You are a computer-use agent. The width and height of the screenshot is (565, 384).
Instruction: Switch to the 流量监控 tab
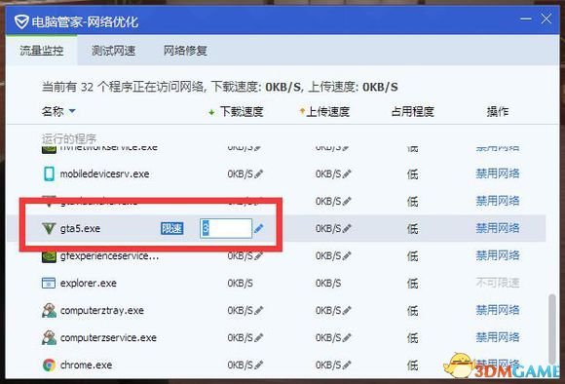tap(42, 50)
